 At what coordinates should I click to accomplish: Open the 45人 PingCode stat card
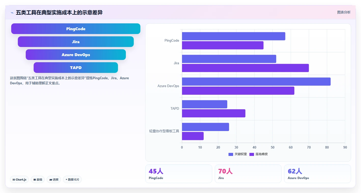(x=179, y=174)
